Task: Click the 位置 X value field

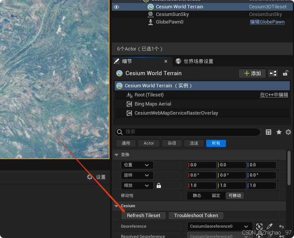Action: [x=202, y=165]
